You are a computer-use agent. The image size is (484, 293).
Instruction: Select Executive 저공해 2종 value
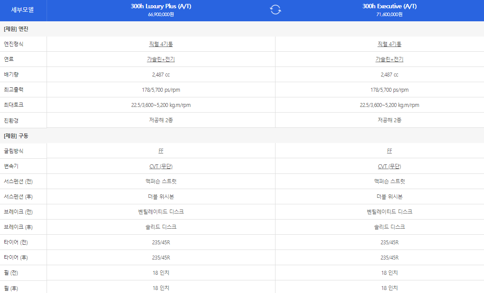pyautogui.click(x=389, y=120)
